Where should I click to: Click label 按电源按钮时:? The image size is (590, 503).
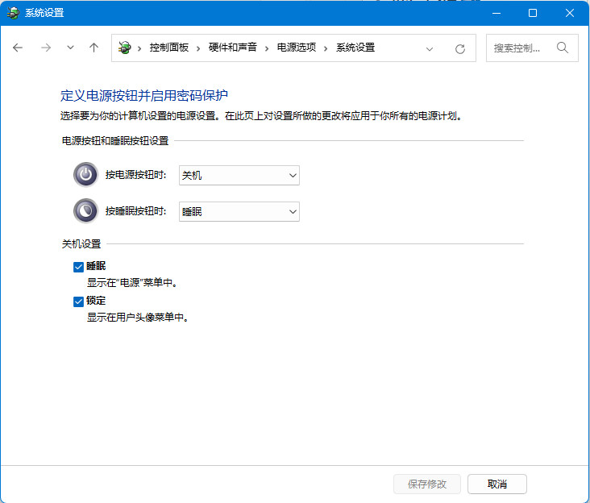[x=136, y=175]
